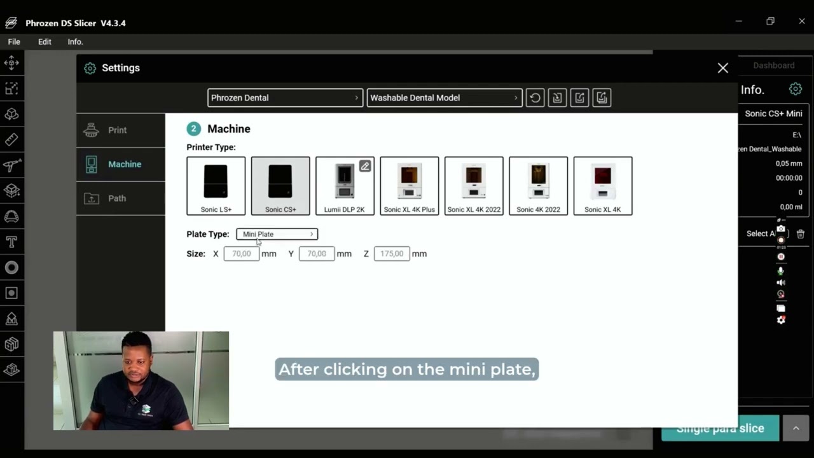Open the Info. menu
This screenshot has width=814, height=458.
[75, 42]
